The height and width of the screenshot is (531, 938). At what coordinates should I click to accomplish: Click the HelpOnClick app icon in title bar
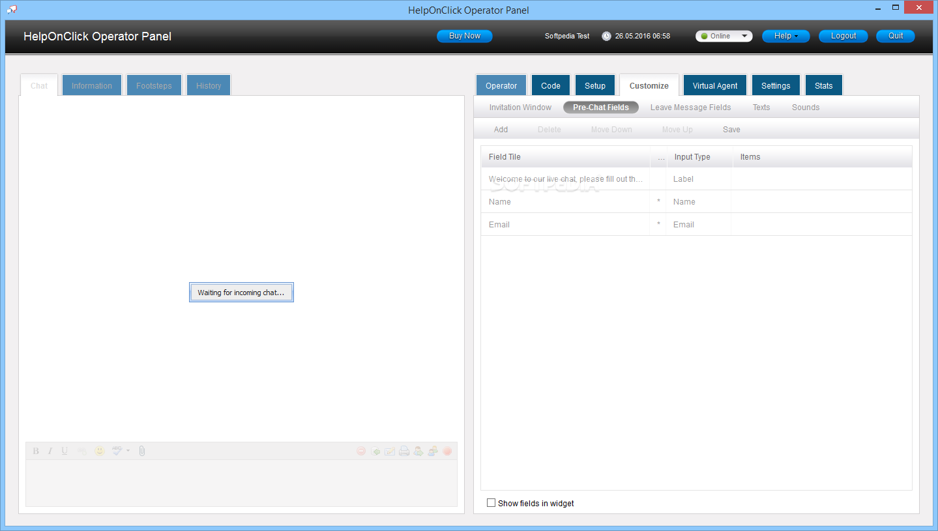coord(12,9)
